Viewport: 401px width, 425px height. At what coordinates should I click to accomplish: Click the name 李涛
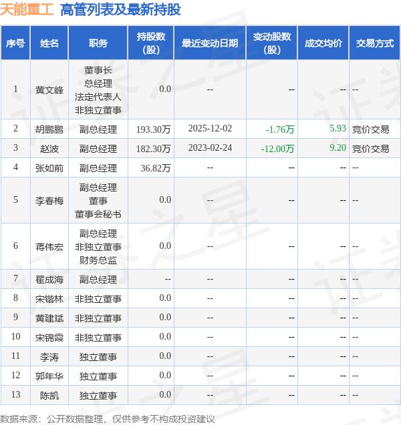tap(49, 357)
